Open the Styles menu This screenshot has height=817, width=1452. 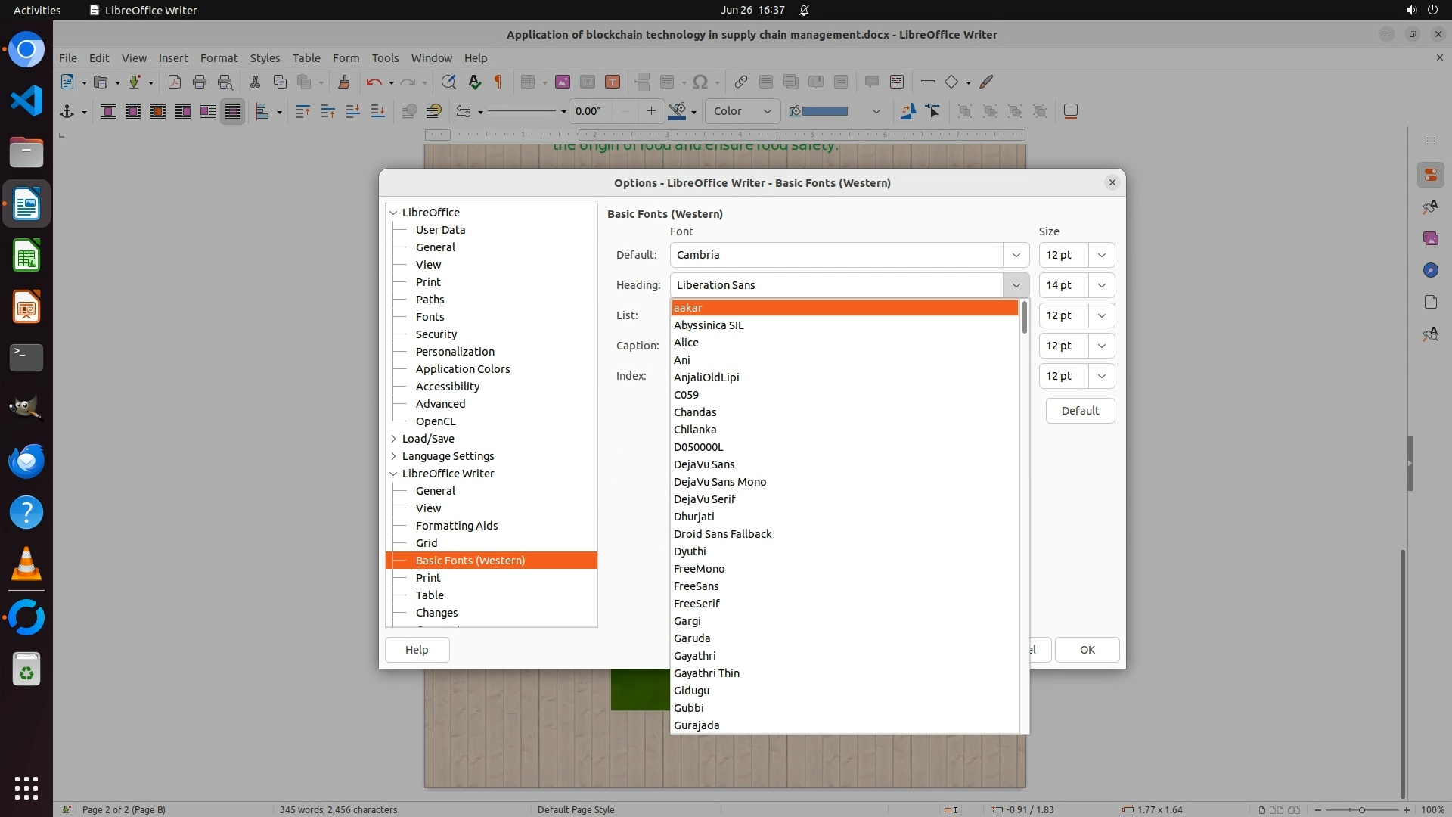tap(265, 57)
